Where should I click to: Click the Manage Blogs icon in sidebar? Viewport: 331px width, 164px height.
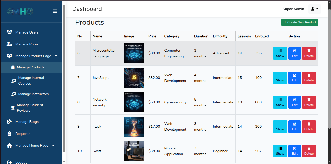tap(9, 122)
